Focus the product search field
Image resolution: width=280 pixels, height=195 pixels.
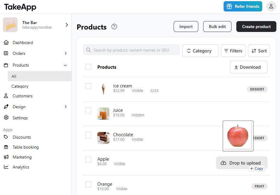(x=131, y=50)
